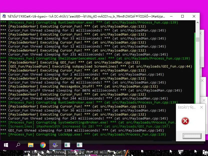Click the console vertical scrollbar thumb
This screenshot has height=156, width=208.
198,39
